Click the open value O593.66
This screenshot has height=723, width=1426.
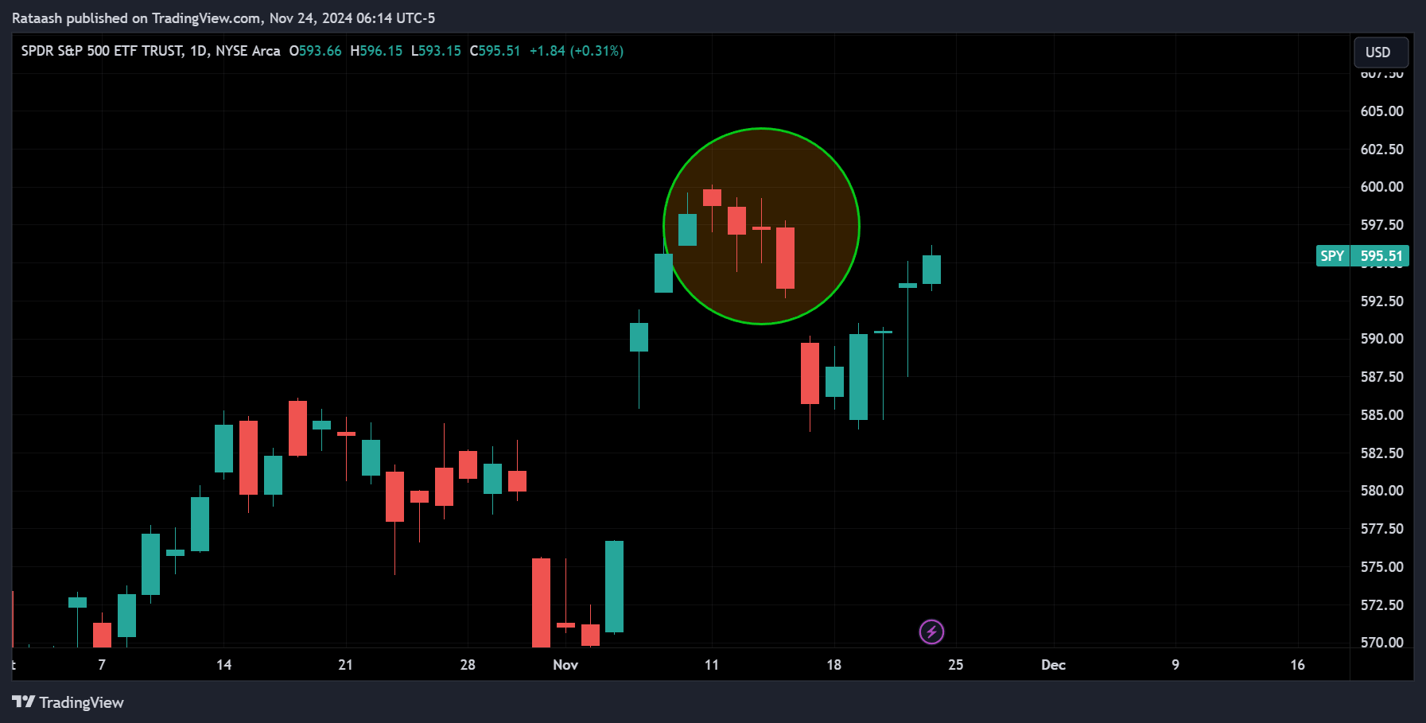[315, 51]
